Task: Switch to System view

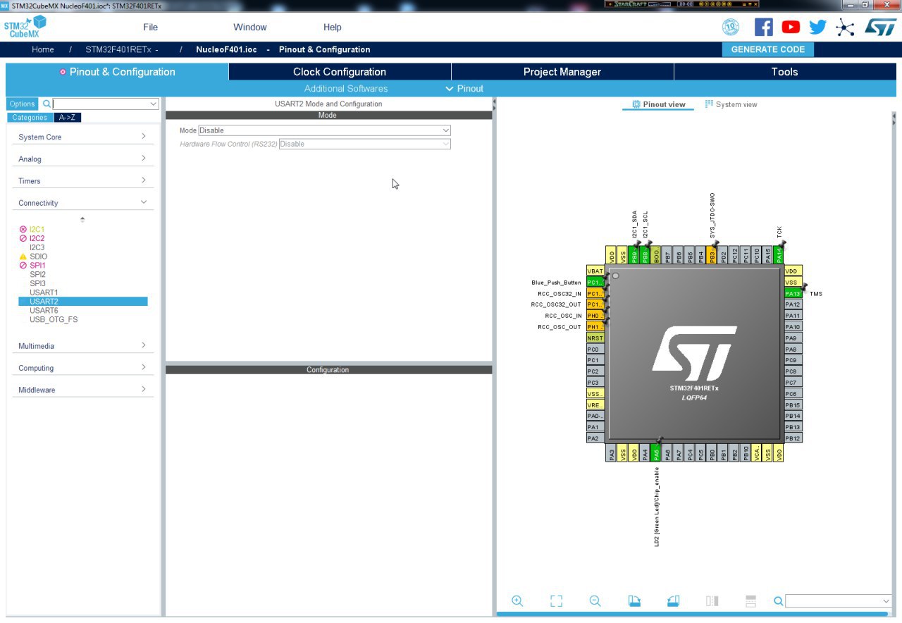Action: pos(731,104)
